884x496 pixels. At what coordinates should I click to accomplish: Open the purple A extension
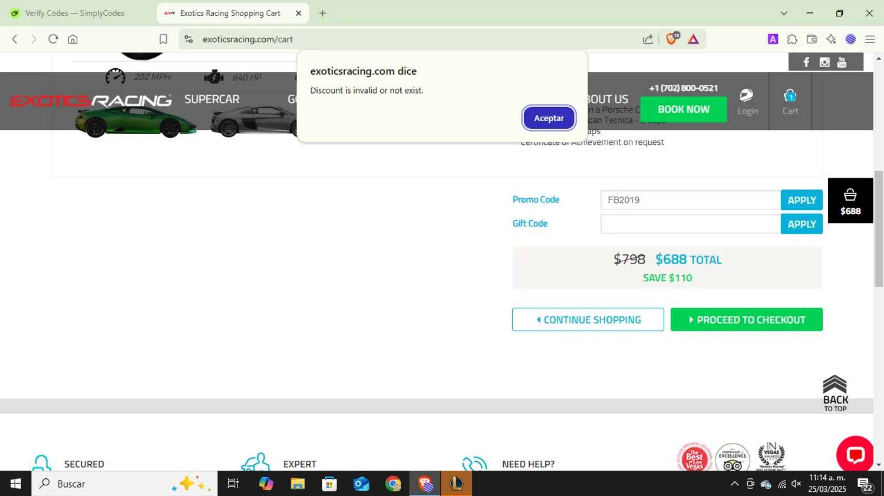(x=773, y=39)
